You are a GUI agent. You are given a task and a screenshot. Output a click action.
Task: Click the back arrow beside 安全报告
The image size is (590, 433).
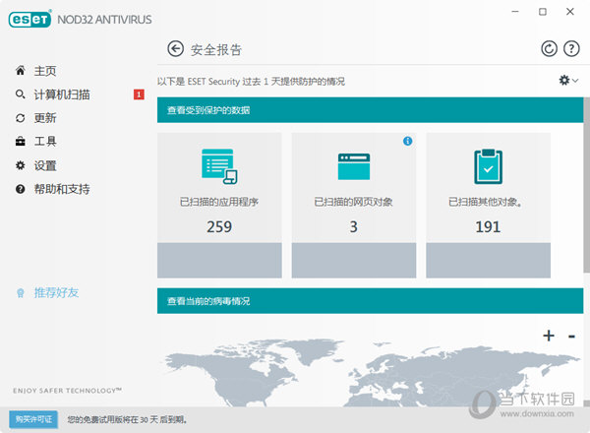[x=176, y=49]
